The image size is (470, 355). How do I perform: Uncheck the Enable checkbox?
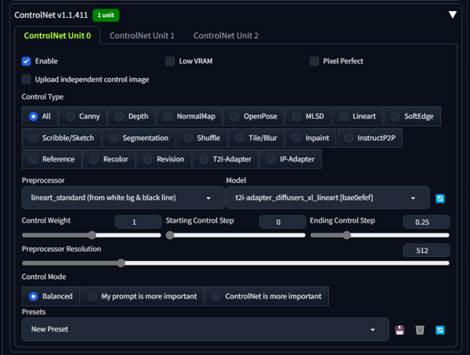tap(26, 61)
